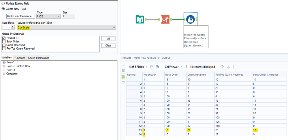The width and height of the screenshot is (288, 140).
Task: Open the Results help icon
Action: 123,82
